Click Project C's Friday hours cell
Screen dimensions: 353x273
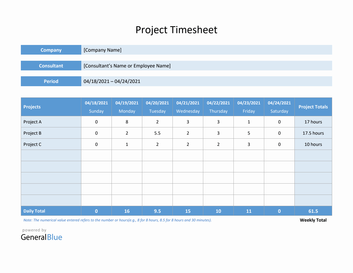(249, 144)
